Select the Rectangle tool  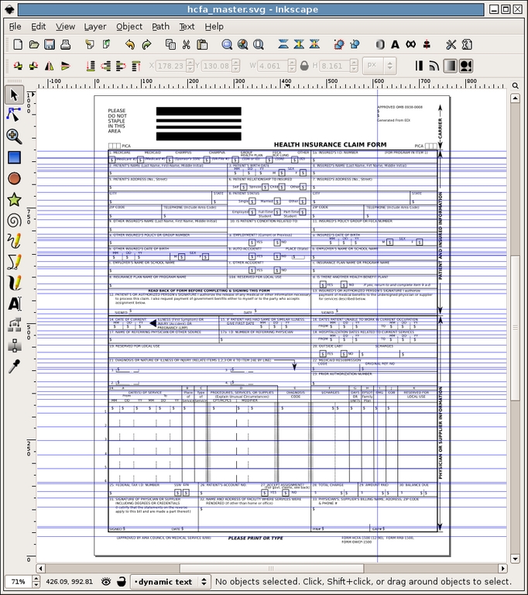14,157
